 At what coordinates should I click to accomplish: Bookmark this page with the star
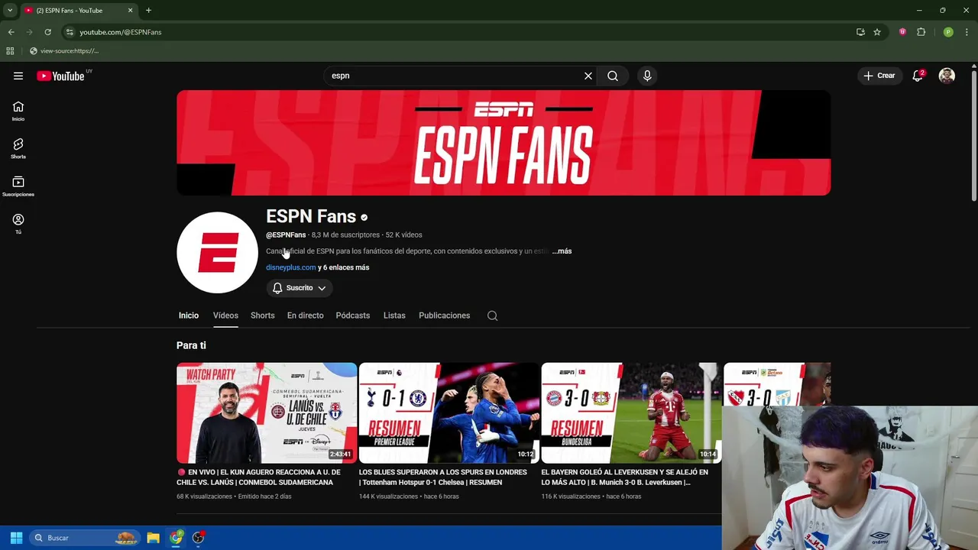tap(877, 32)
